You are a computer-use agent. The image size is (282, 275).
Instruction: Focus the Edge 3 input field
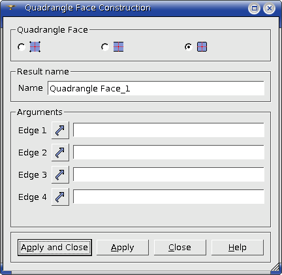point(168,174)
